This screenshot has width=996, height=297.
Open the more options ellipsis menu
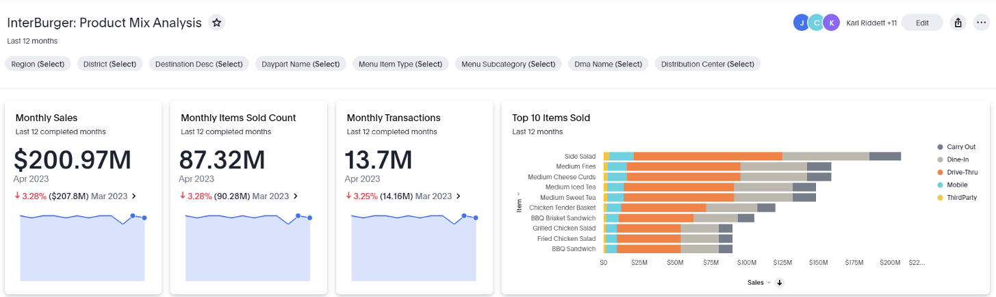coord(981,23)
